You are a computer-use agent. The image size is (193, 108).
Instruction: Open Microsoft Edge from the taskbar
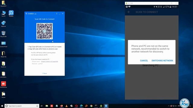pyautogui.click(x=81, y=106)
